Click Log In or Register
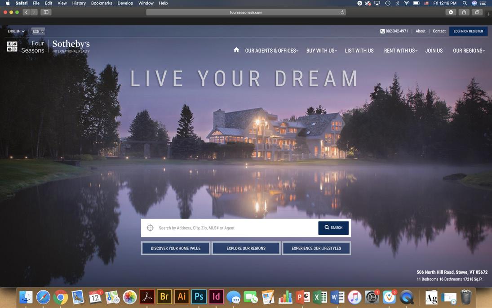Viewport: 492px width, 308px height. (x=468, y=31)
